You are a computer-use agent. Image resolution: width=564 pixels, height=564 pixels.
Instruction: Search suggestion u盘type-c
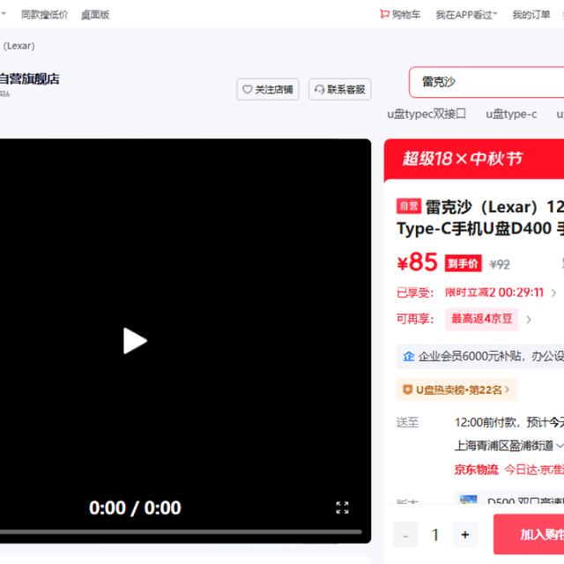(511, 114)
